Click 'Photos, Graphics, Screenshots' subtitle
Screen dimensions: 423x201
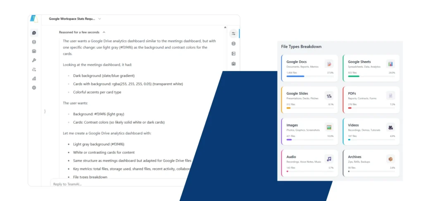click(x=303, y=130)
